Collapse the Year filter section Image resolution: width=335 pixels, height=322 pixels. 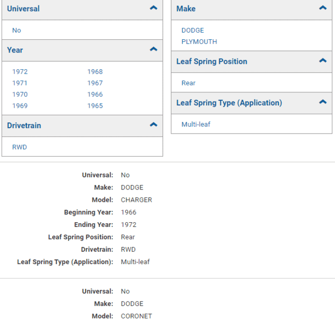[x=153, y=49]
